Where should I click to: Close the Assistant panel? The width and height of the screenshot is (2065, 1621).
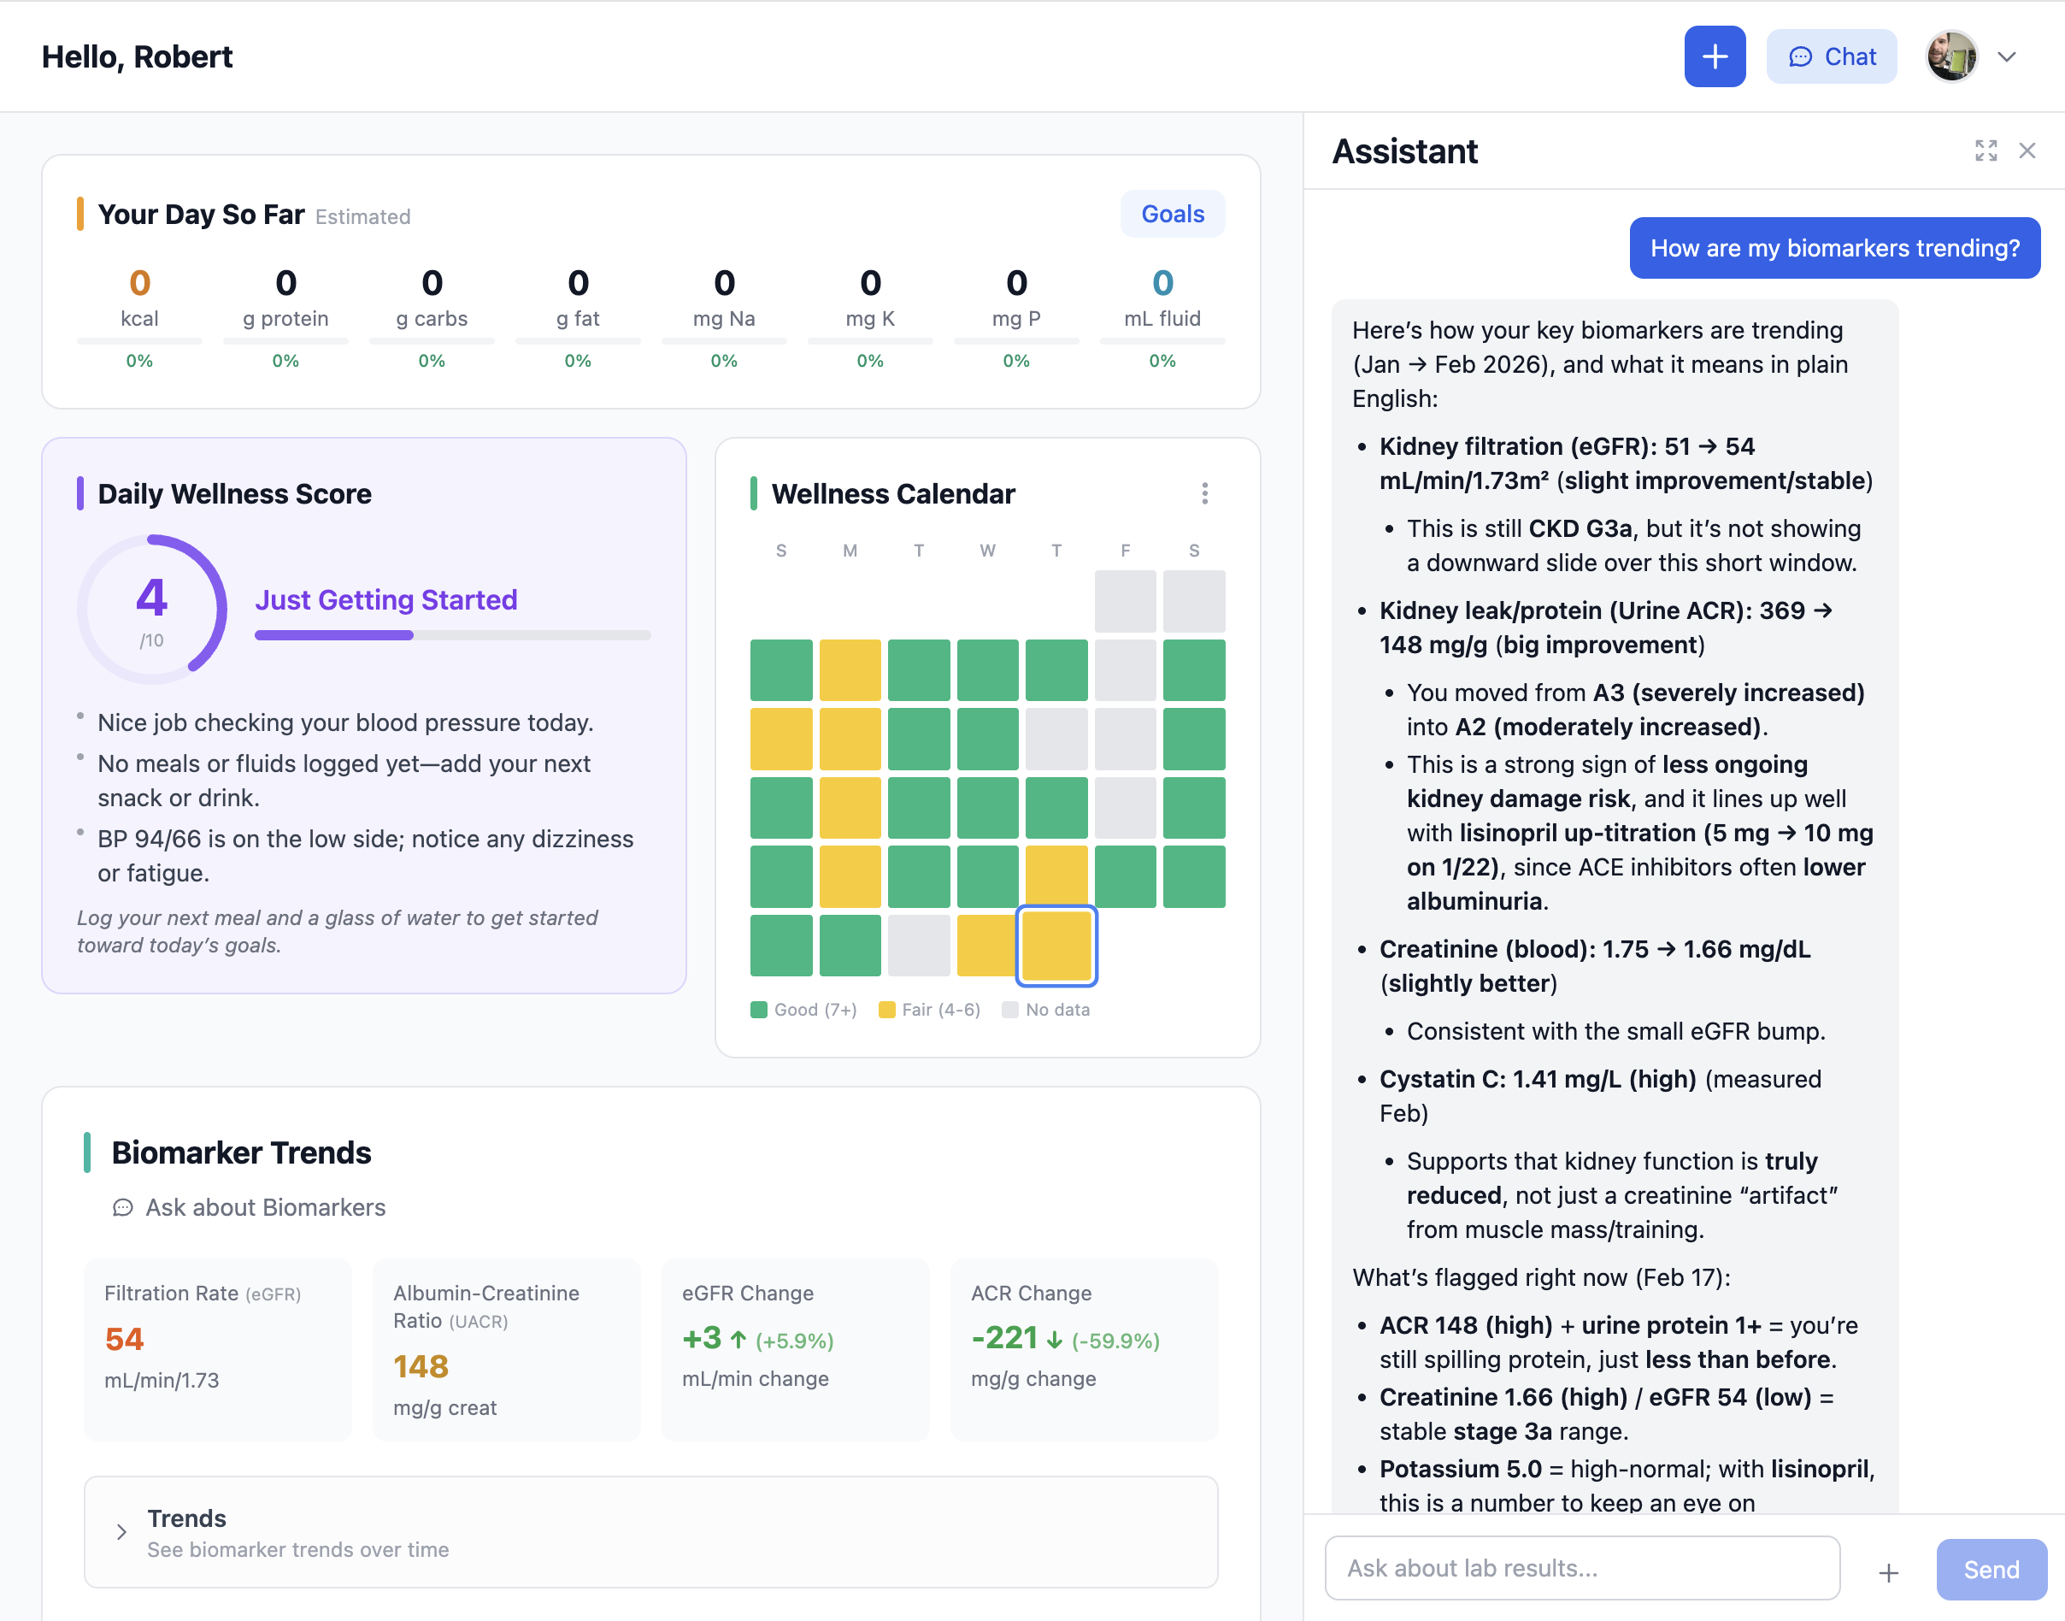(x=2028, y=151)
